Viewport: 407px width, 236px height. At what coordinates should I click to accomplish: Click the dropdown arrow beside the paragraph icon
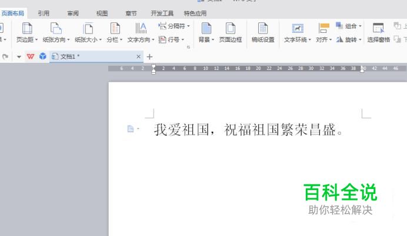coord(138,129)
